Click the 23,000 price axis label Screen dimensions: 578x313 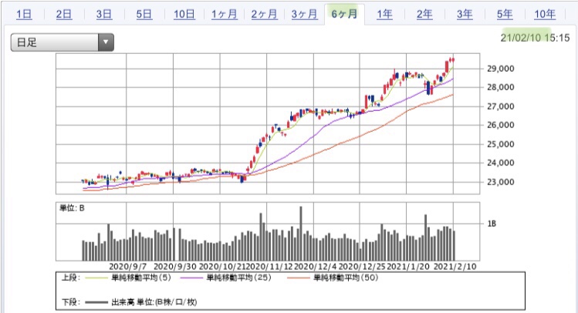(500, 181)
